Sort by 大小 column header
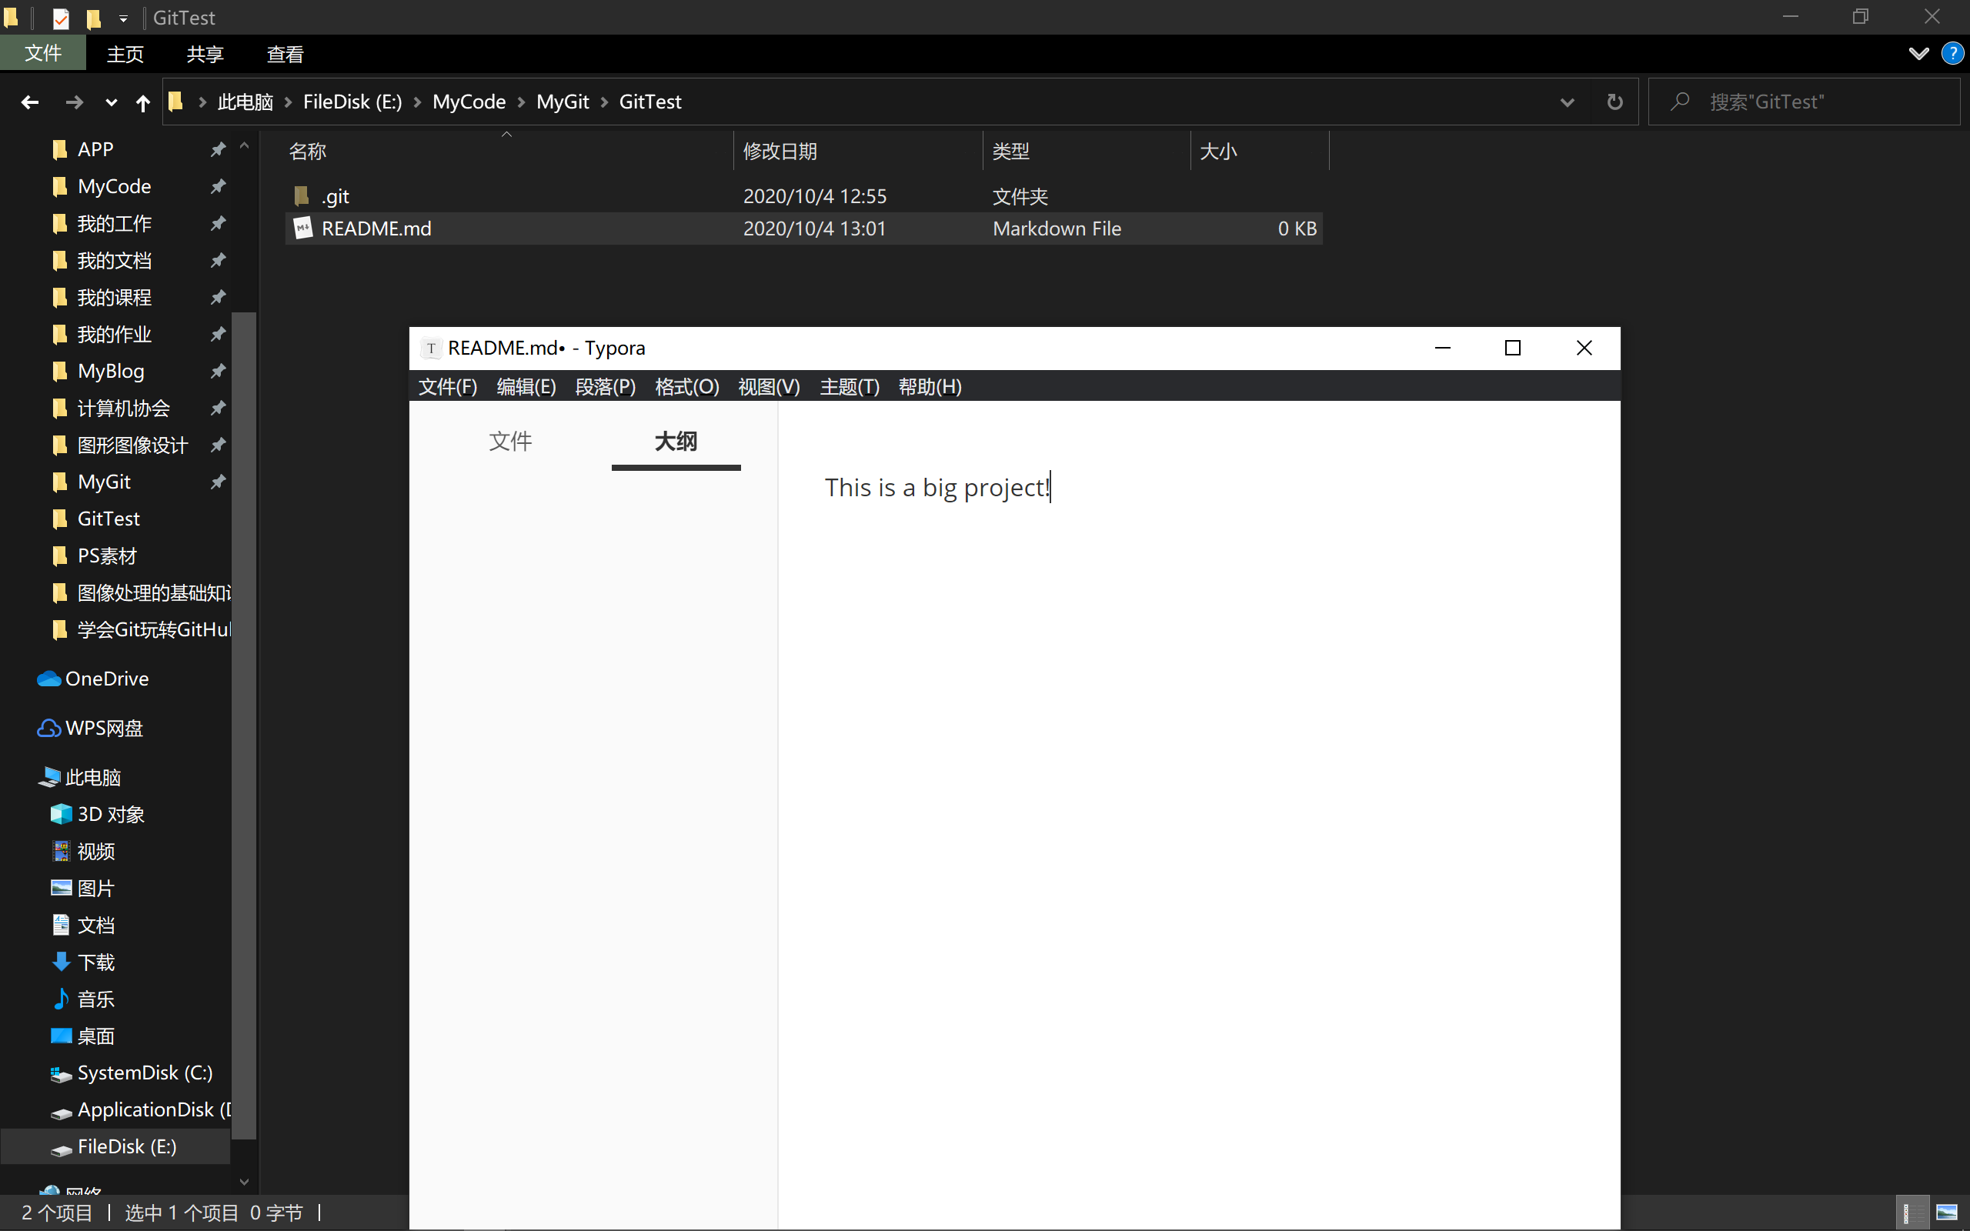Screen dimensions: 1970x1231 (1259, 152)
